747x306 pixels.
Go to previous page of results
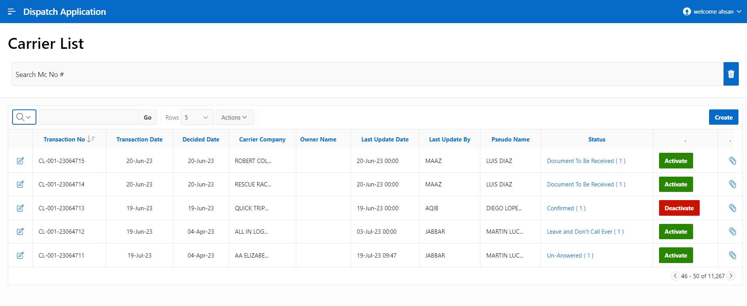click(675, 276)
